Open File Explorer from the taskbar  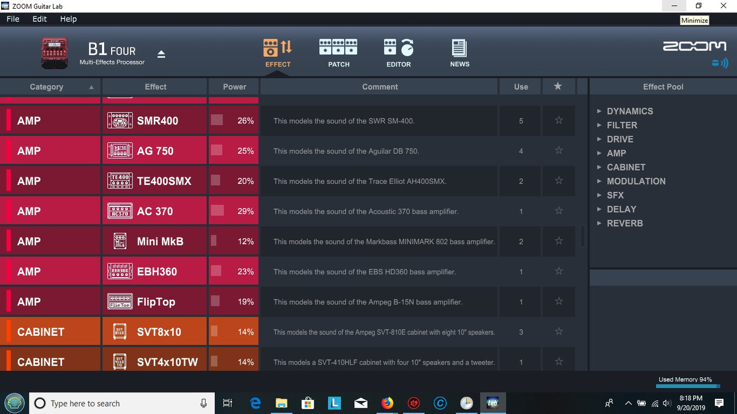(281, 403)
